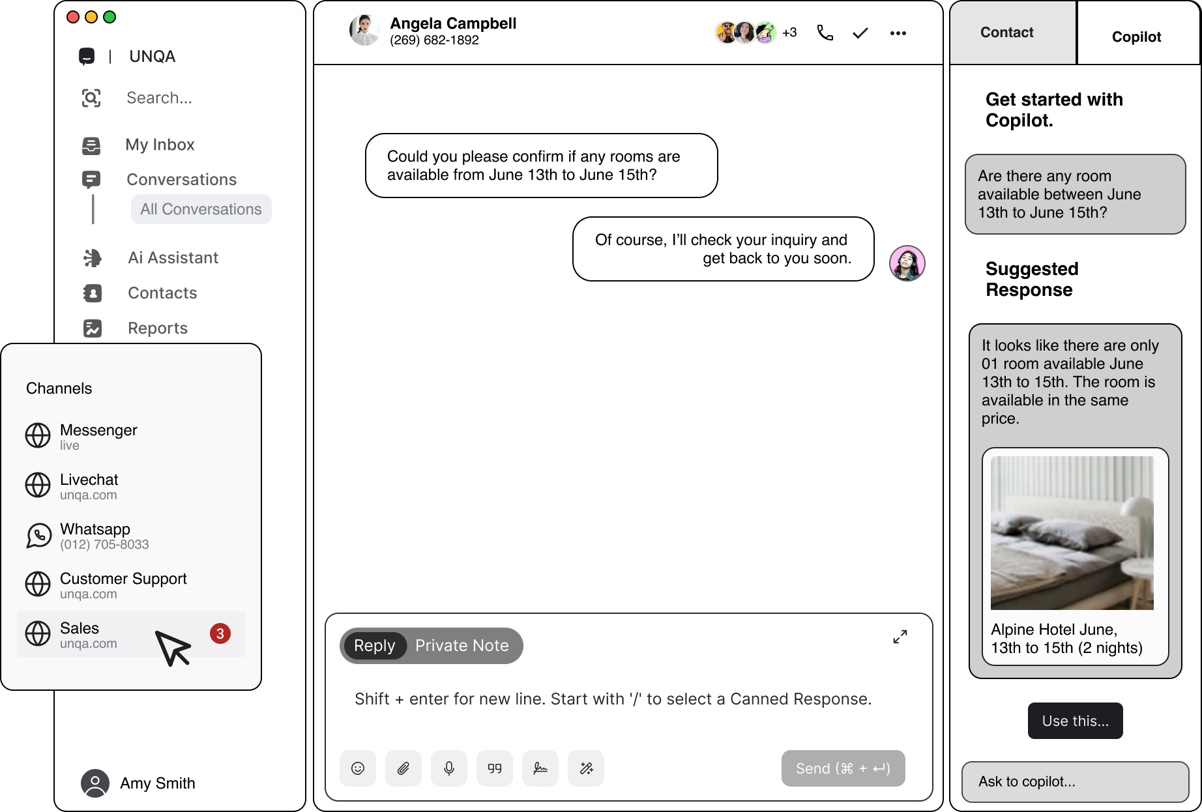Click the attachment paperclip icon
This screenshot has width=1202, height=812.
403,768
